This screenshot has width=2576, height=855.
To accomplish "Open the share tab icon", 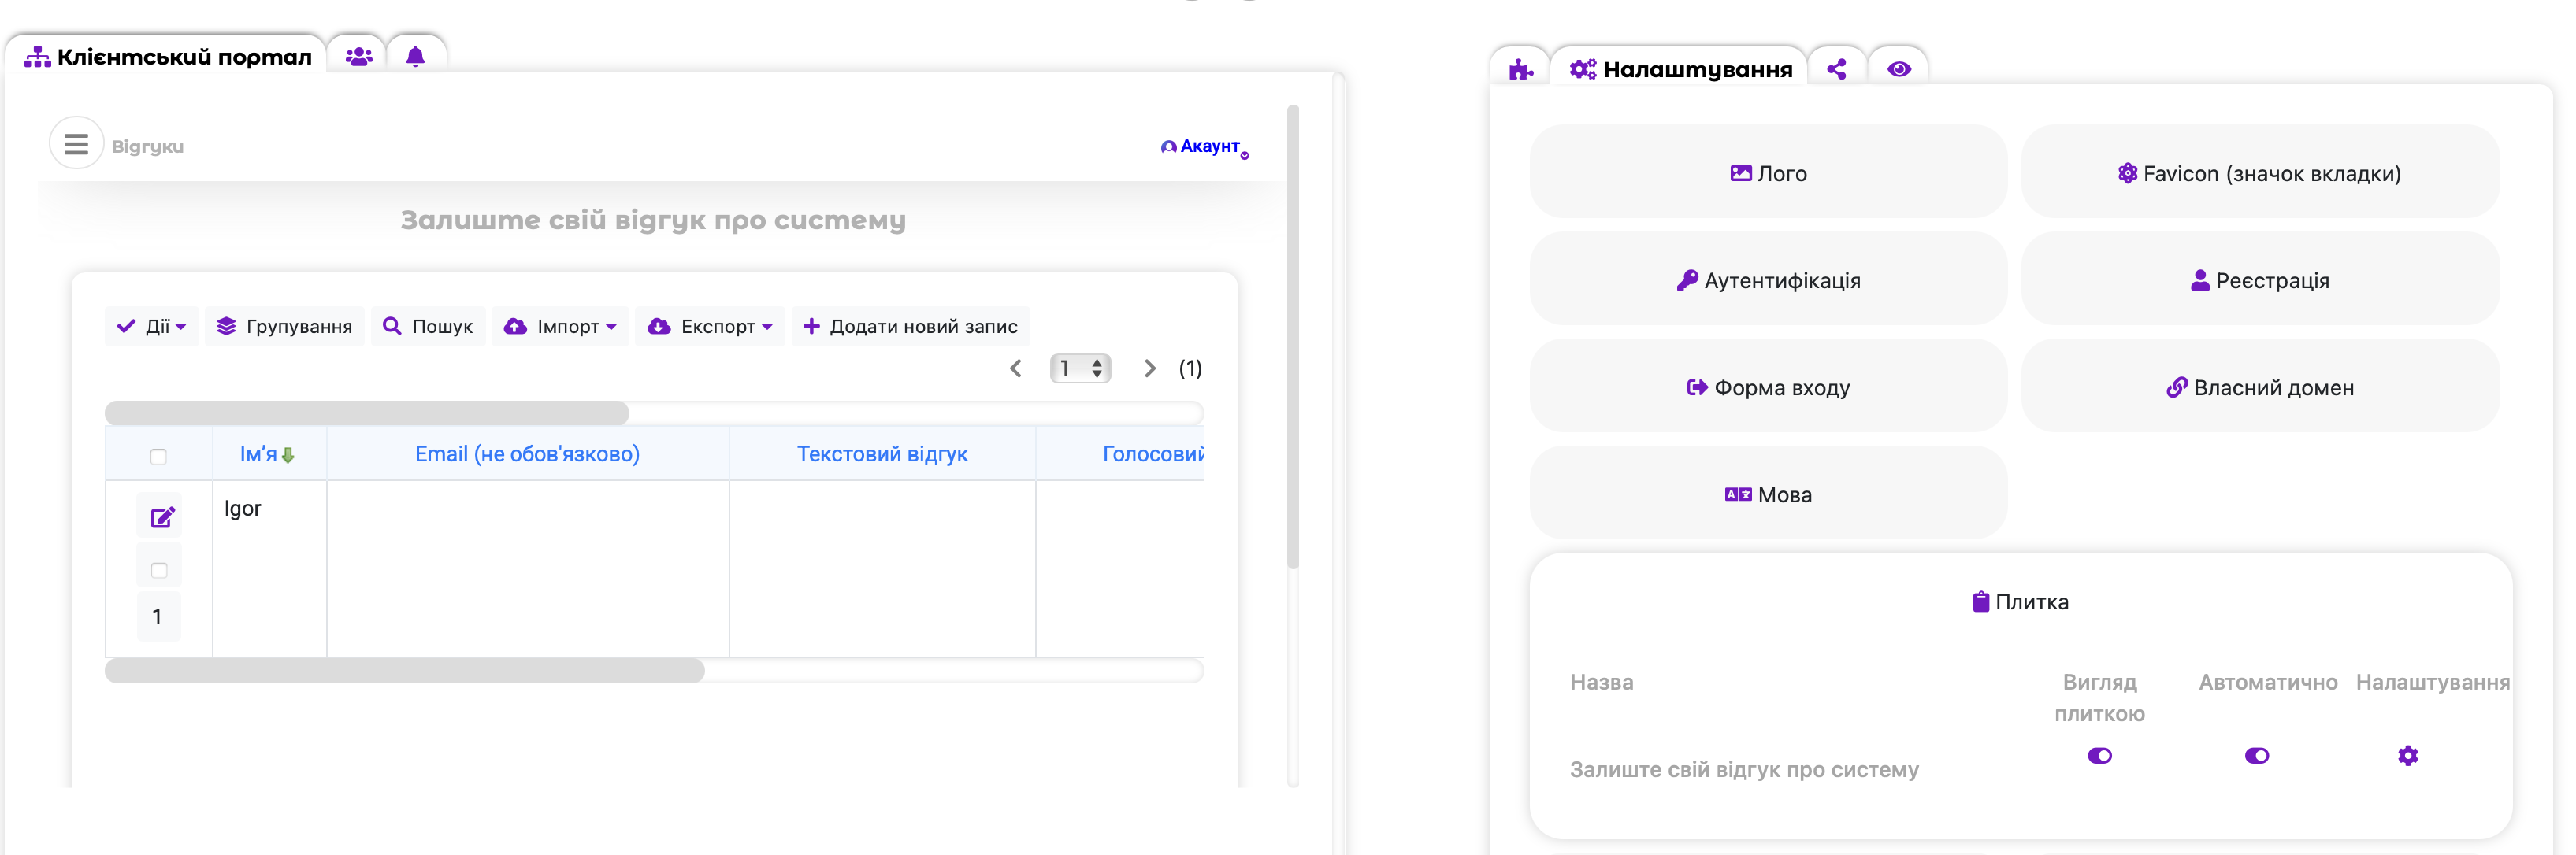I will click(x=1837, y=69).
